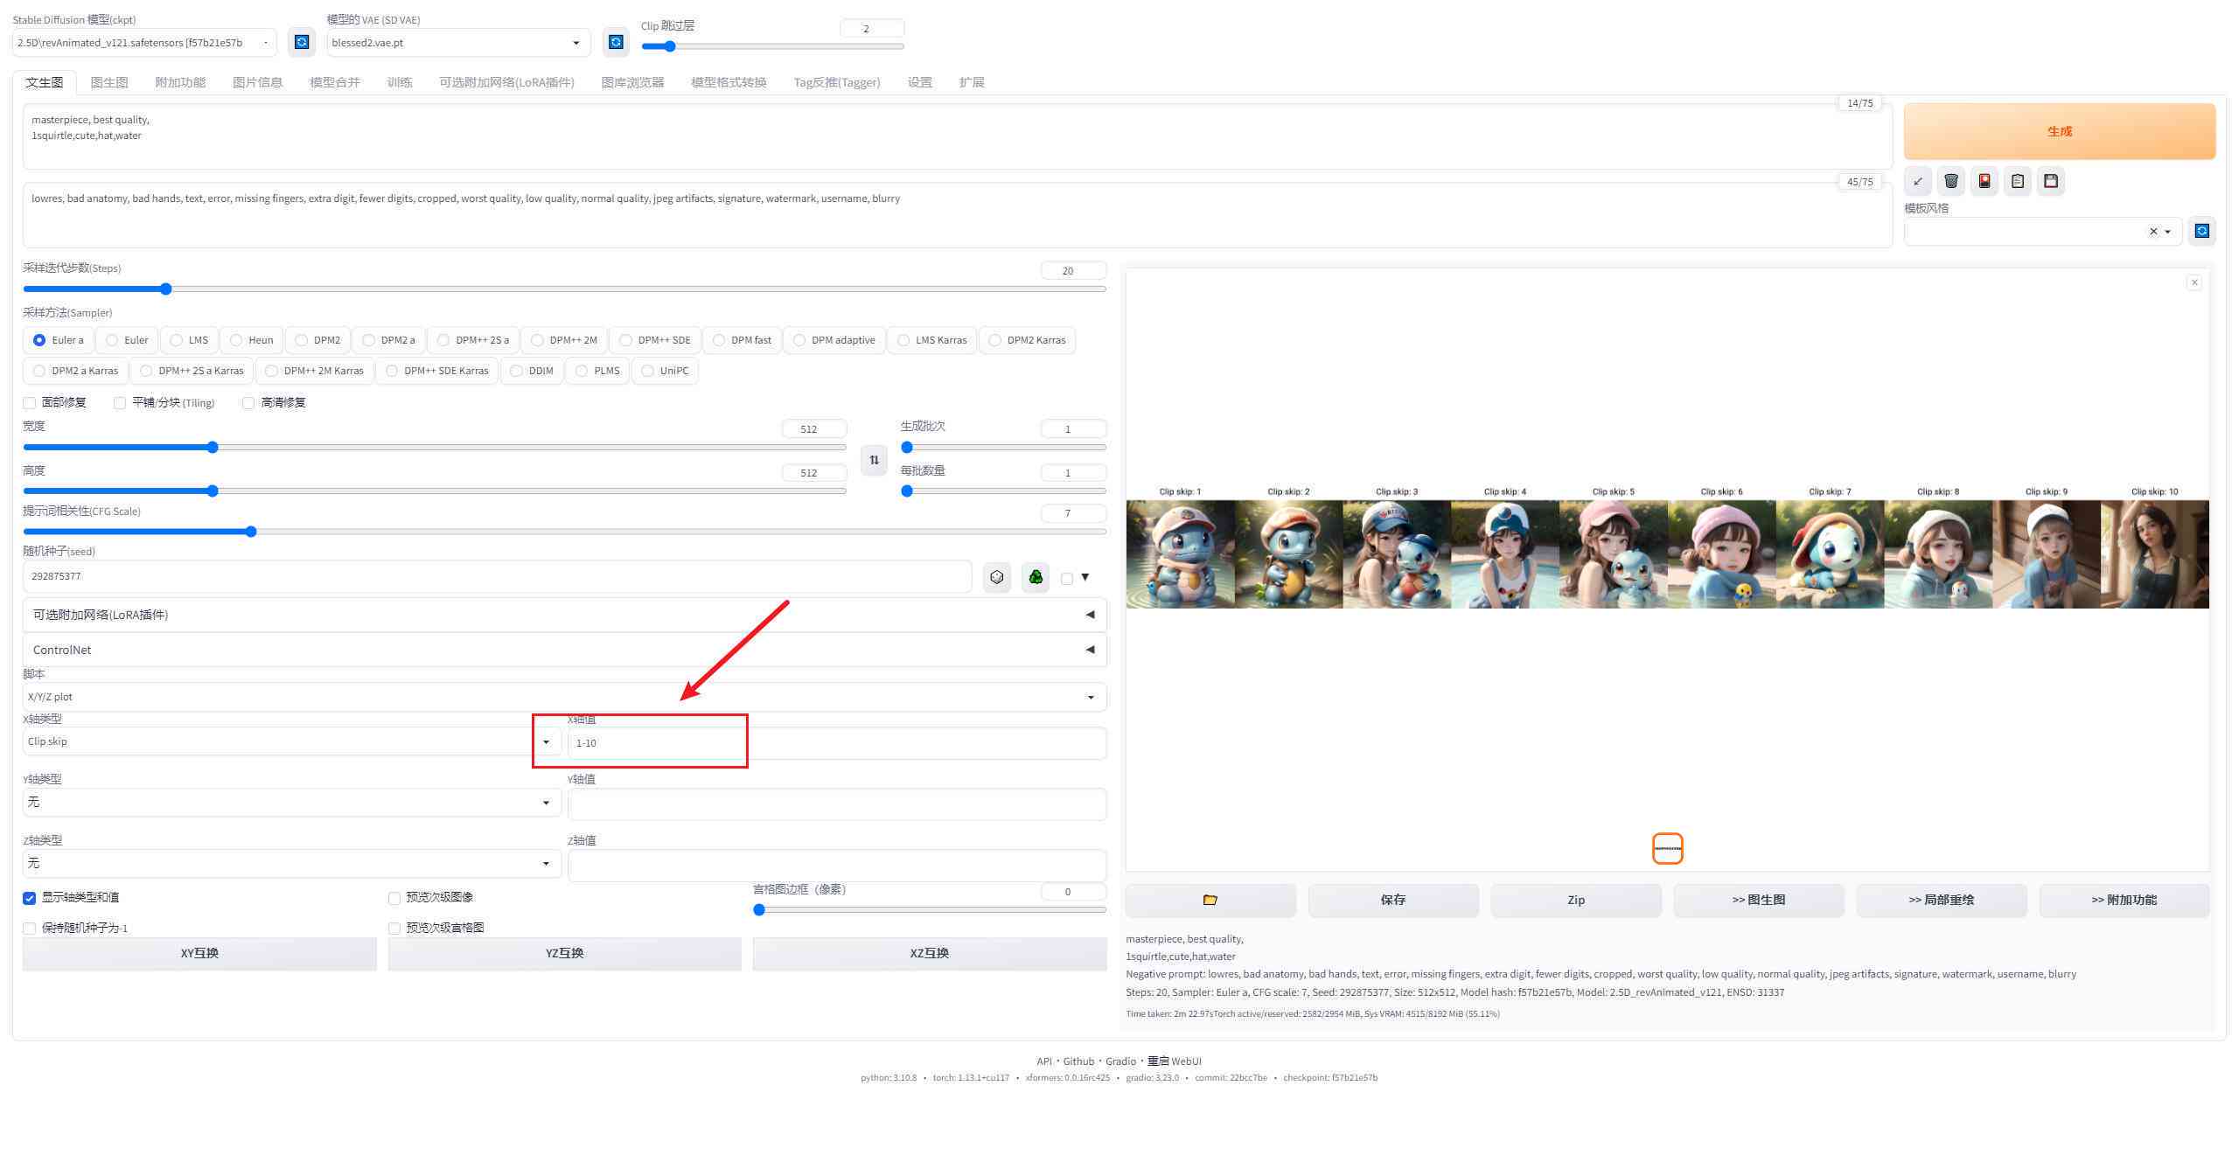Enable 平铺/分块 Tiling checkbox
The width and height of the screenshot is (2239, 1162).
[x=120, y=403]
